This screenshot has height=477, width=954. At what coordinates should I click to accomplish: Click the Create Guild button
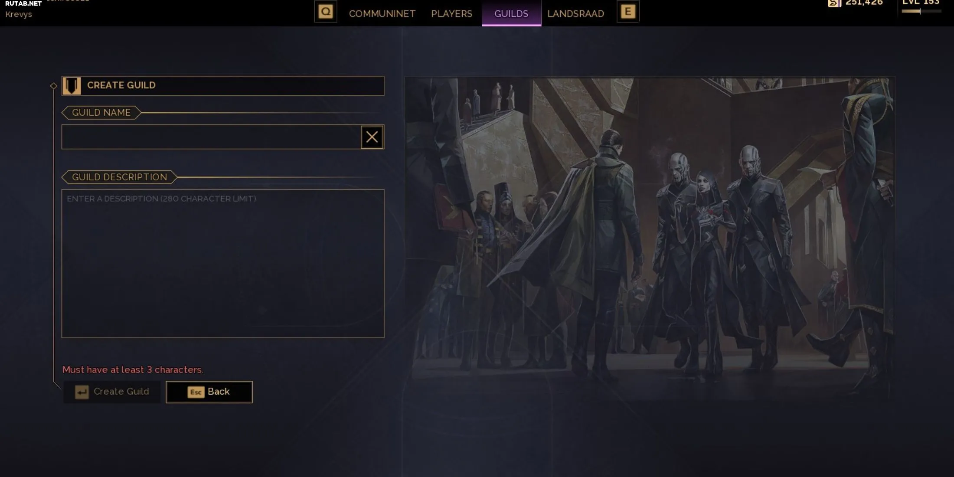pyautogui.click(x=112, y=392)
